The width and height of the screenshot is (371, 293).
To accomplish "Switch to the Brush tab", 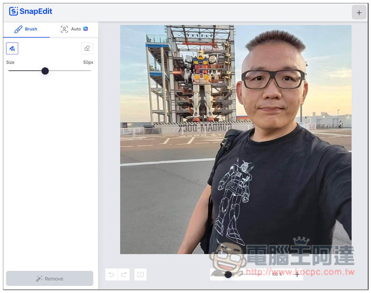I will [x=26, y=29].
